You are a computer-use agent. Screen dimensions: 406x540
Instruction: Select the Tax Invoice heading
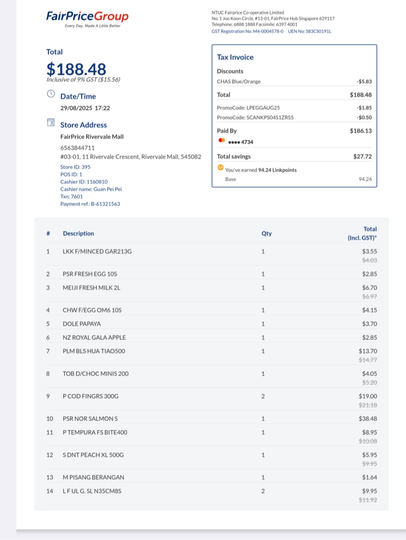(235, 57)
